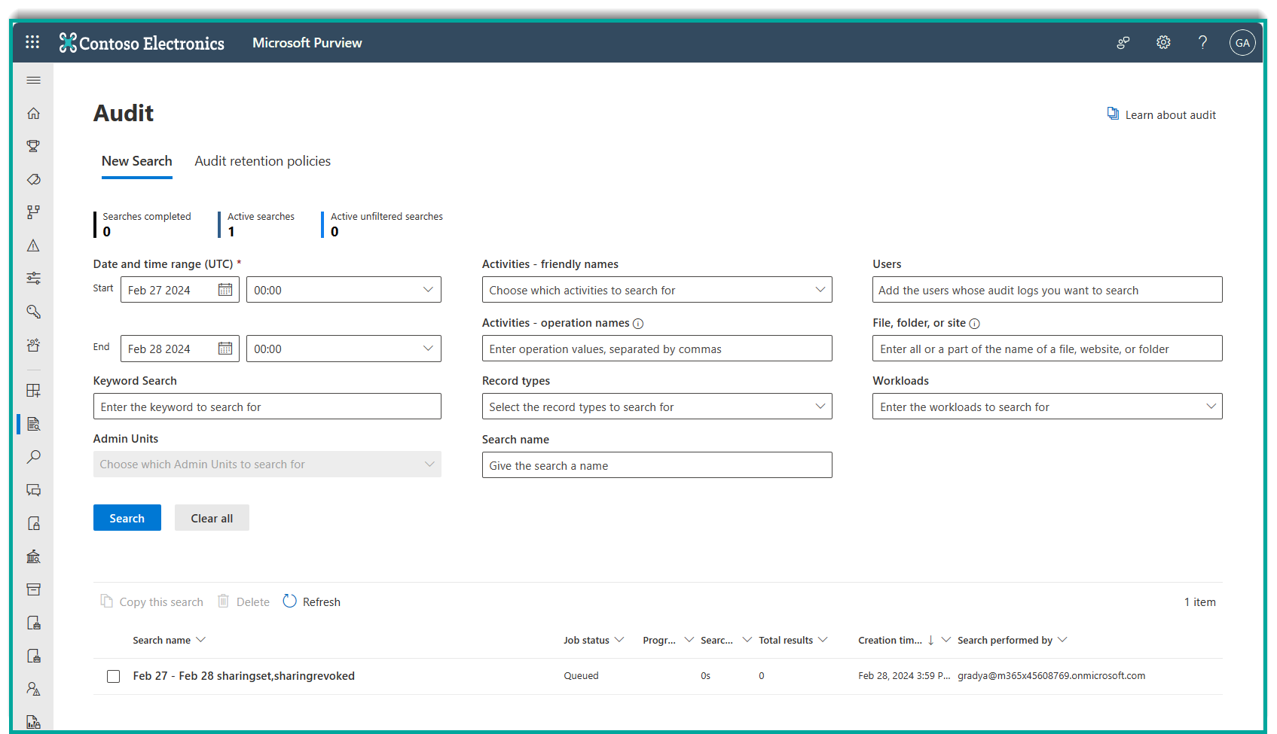
Task: Click the speech-bubbles Communication compliance icon
Action: pos(33,490)
